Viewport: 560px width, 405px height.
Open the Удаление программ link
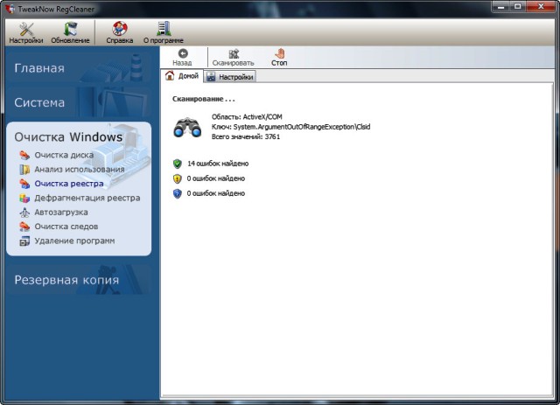[74, 241]
